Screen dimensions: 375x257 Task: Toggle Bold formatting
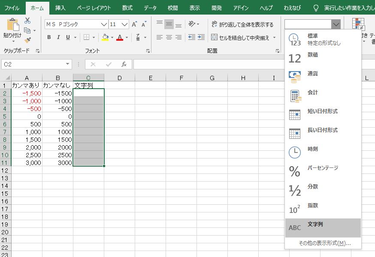(x=49, y=37)
